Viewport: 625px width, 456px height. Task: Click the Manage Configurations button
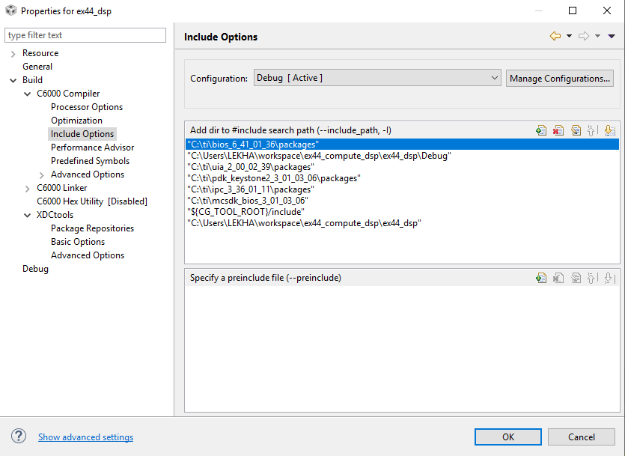pos(560,78)
